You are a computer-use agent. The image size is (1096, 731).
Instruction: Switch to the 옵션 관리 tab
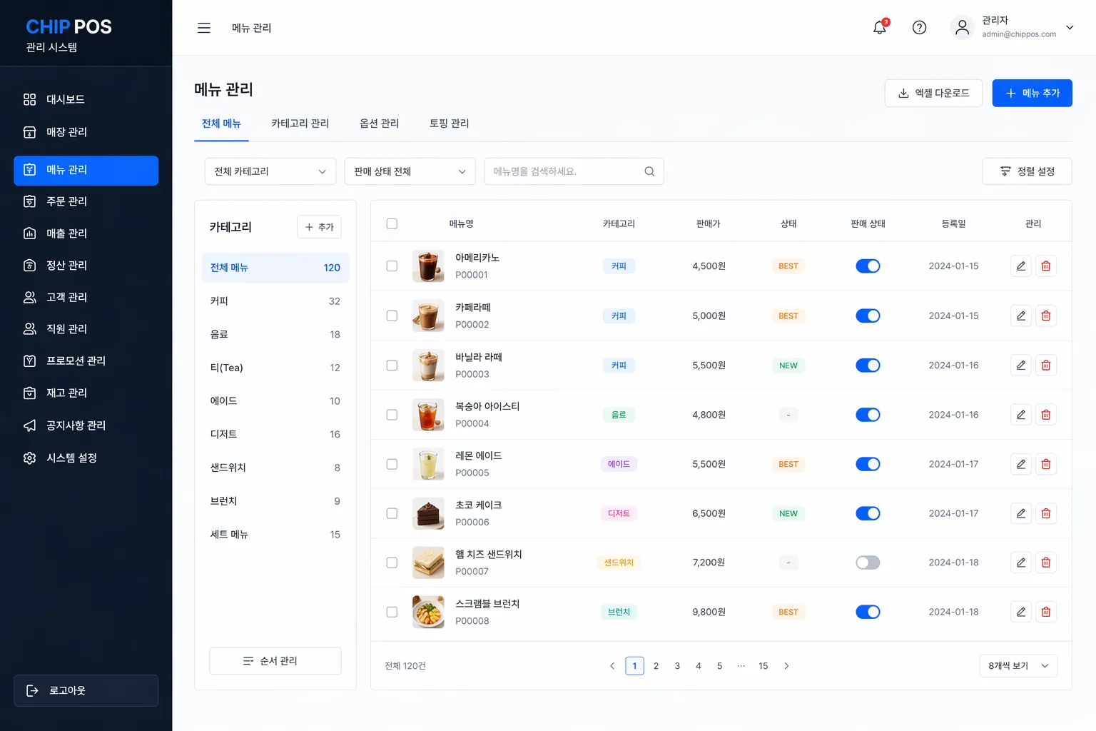(380, 123)
